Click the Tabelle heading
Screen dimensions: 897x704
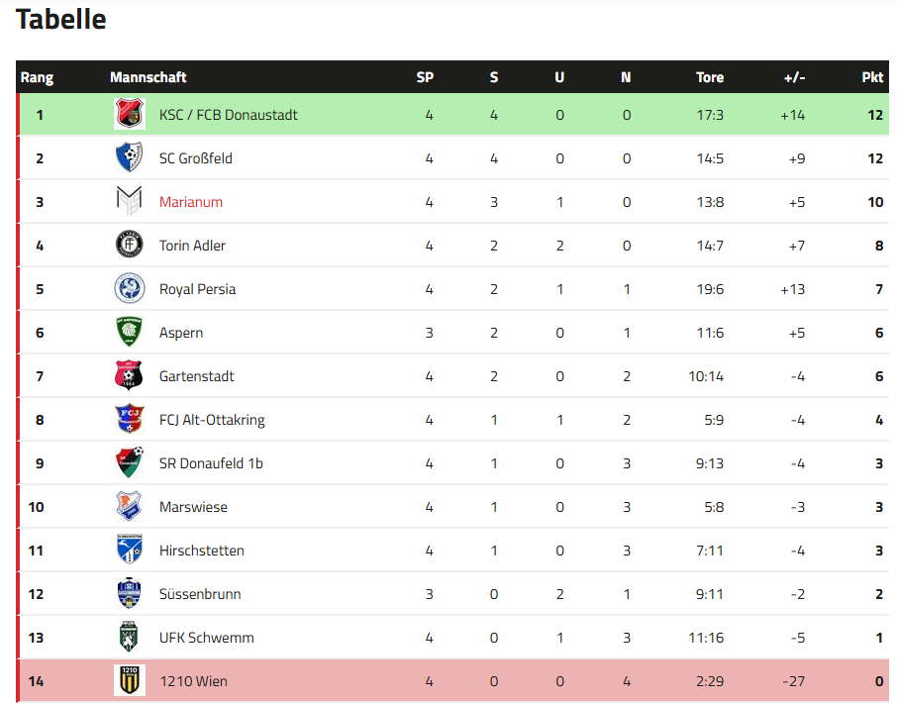point(61,19)
